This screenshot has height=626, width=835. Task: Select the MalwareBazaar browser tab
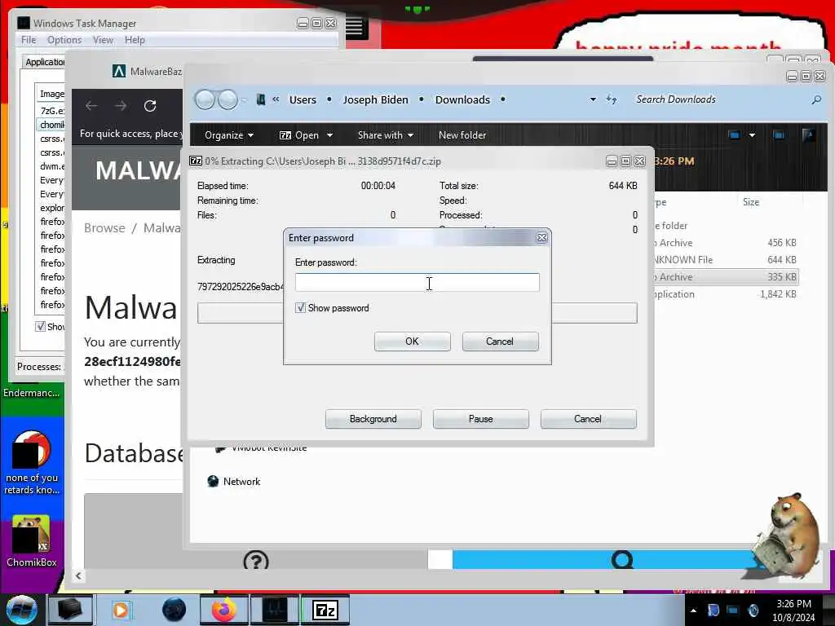tap(148, 72)
